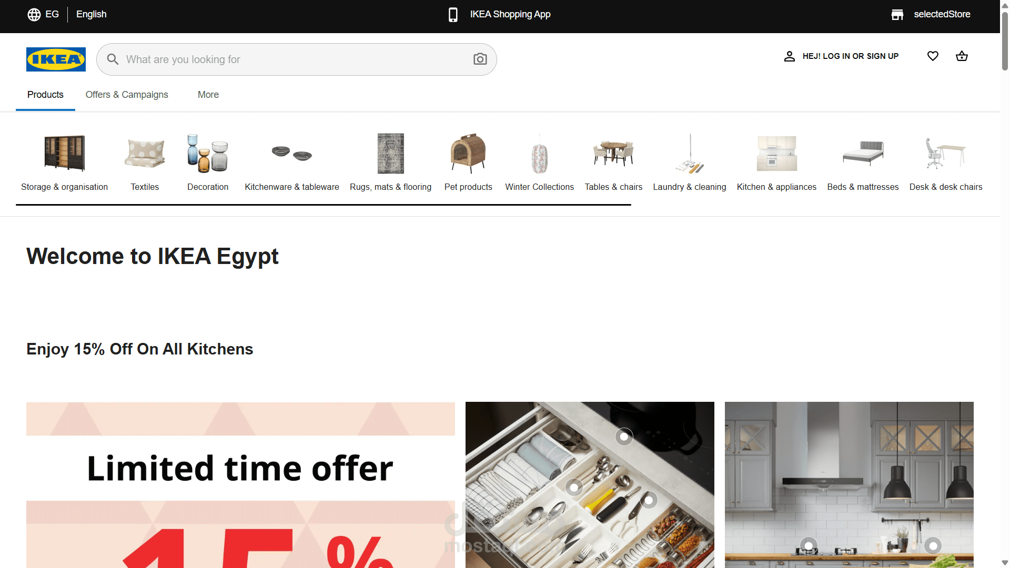Expand the More navigation menu
The height and width of the screenshot is (568, 1010).
point(208,95)
